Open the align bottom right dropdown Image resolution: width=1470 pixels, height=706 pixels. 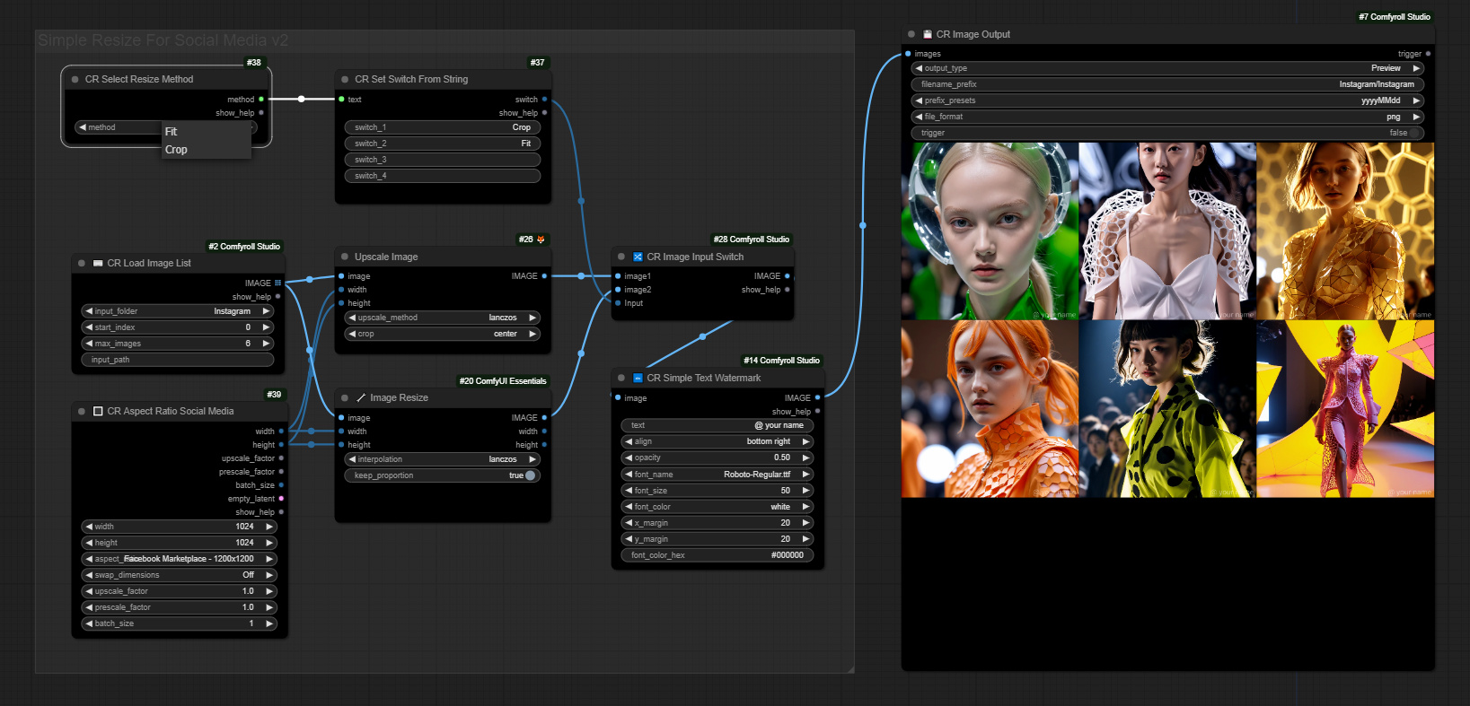click(717, 441)
